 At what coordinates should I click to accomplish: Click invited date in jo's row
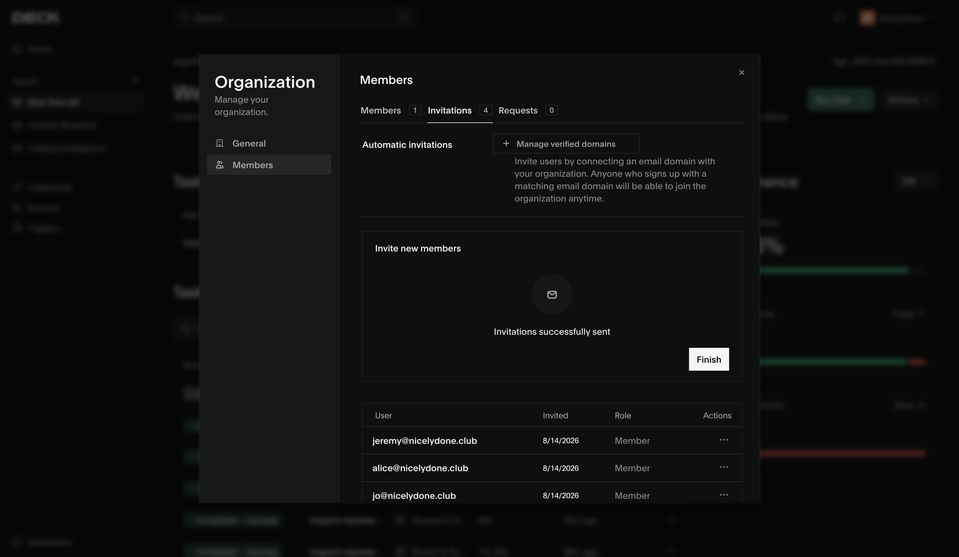click(x=561, y=496)
